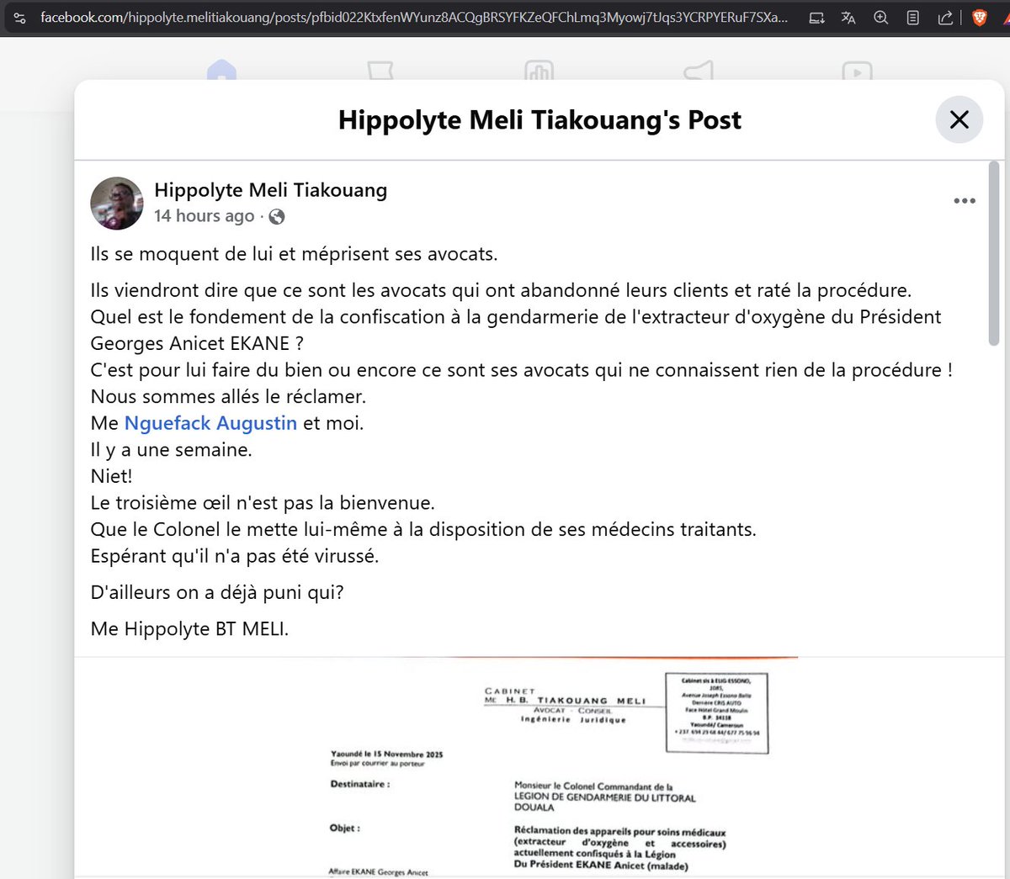Click line 'Il y a une semaine.'
The image size is (1010, 879).
pyautogui.click(x=171, y=450)
